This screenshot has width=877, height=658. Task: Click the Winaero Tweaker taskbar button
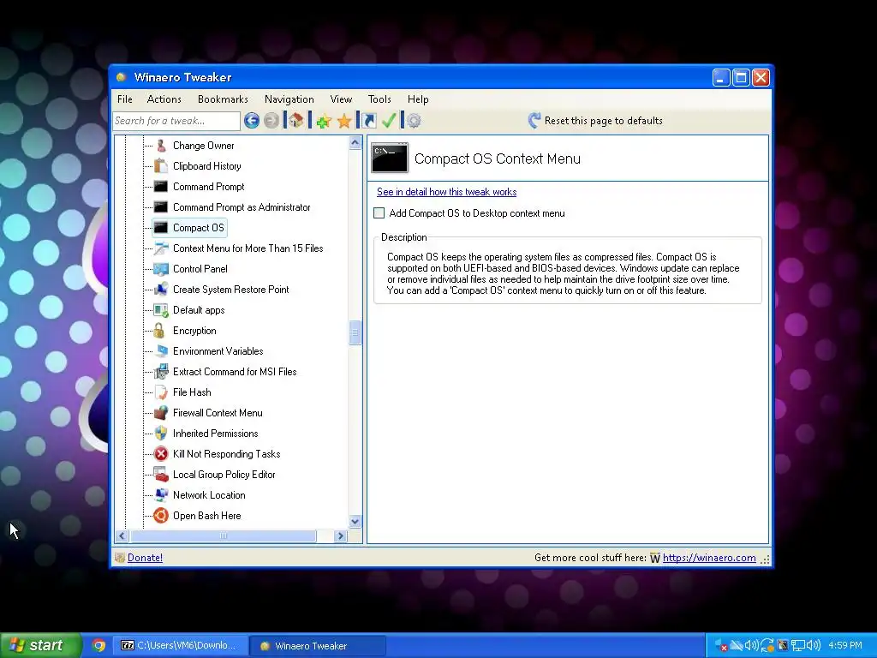(x=318, y=645)
